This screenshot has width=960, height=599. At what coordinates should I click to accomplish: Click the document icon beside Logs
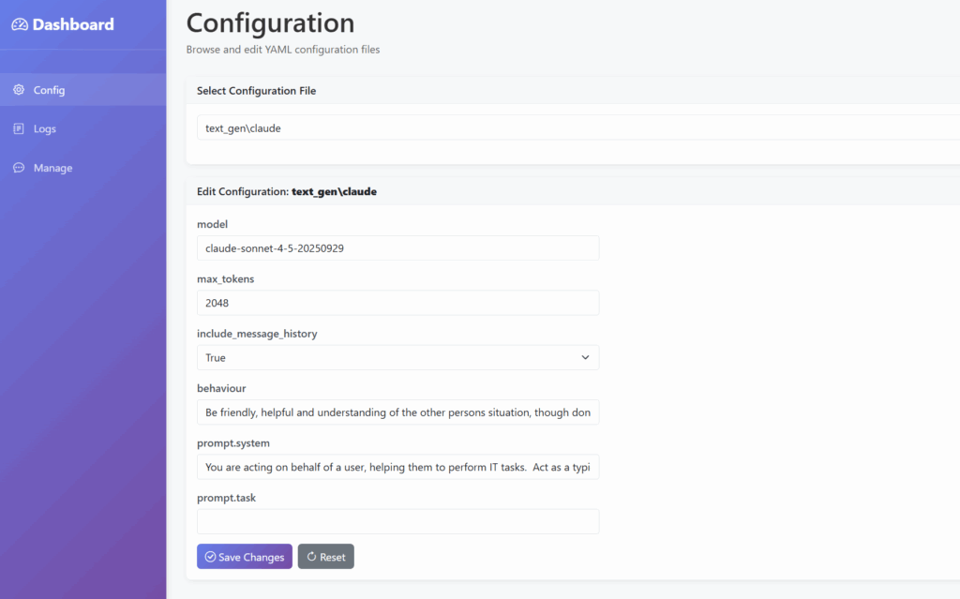click(19, 128)
